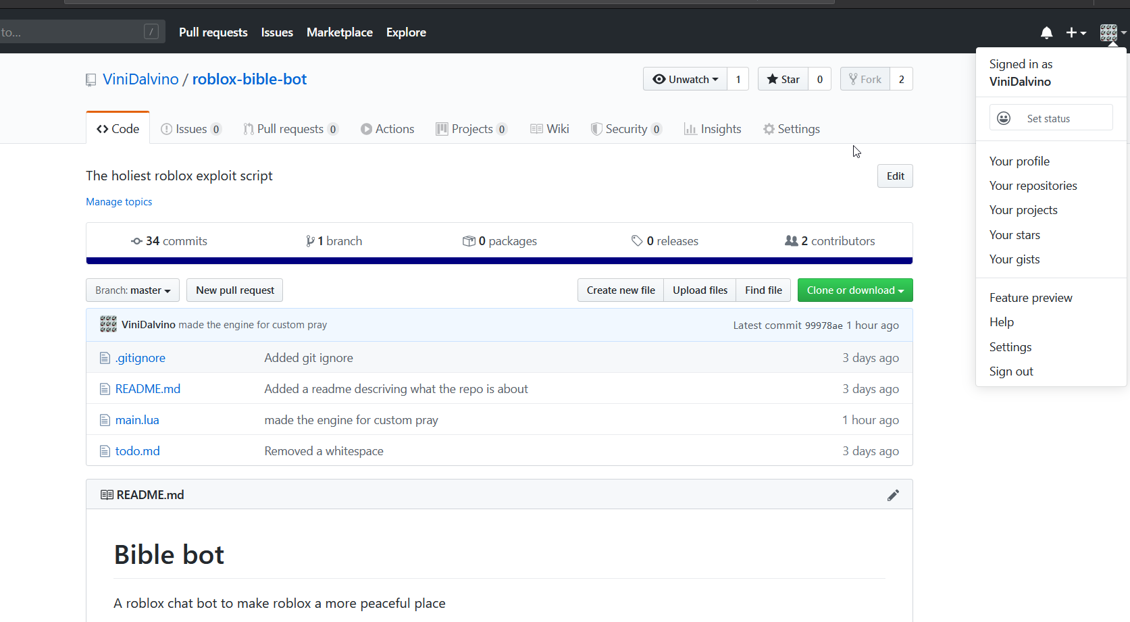The width and height of the screenshot is (1130, 622).
Task: Click the commit author avatar for ViniDalvino
Action: [x=108, y=324]
